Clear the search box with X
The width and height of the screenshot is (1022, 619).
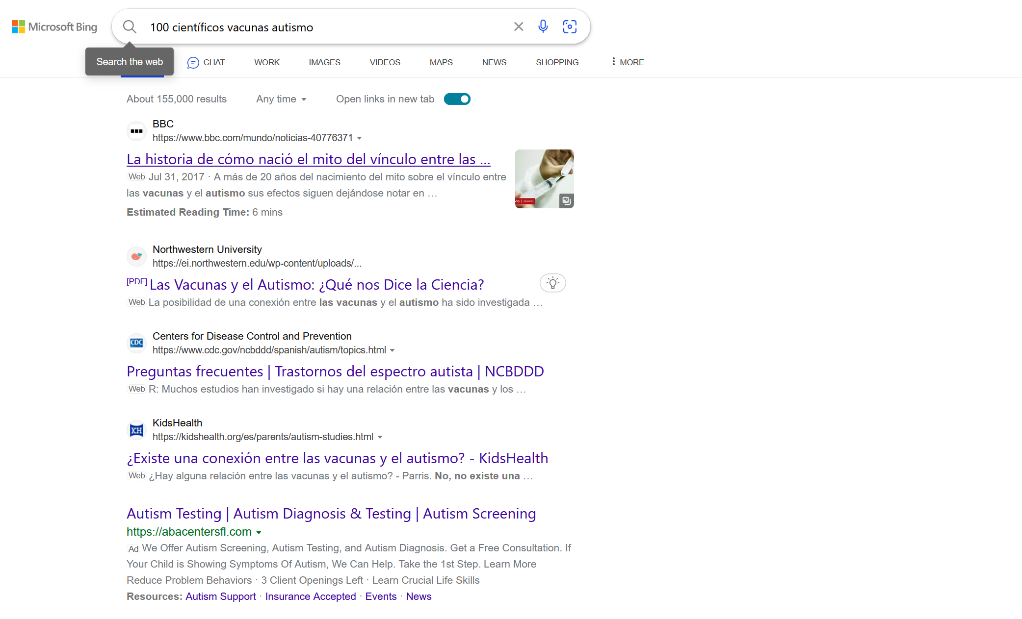pyautogui.click(x=519, y=26)
